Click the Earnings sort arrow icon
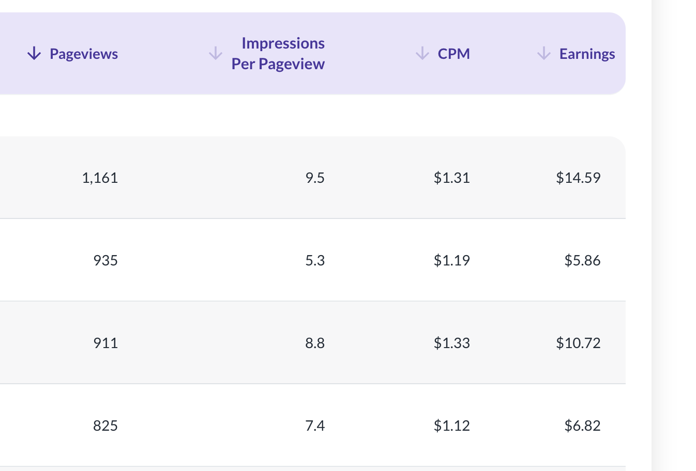The image size is (696, 471). 544,53
